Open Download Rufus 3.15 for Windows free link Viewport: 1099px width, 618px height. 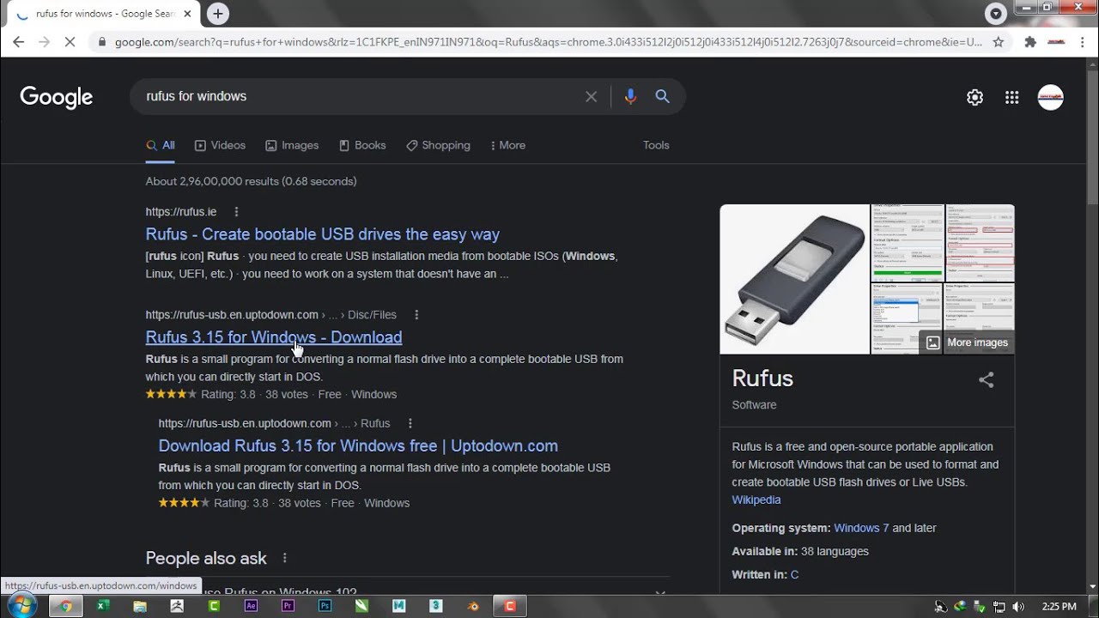[358, 445]
